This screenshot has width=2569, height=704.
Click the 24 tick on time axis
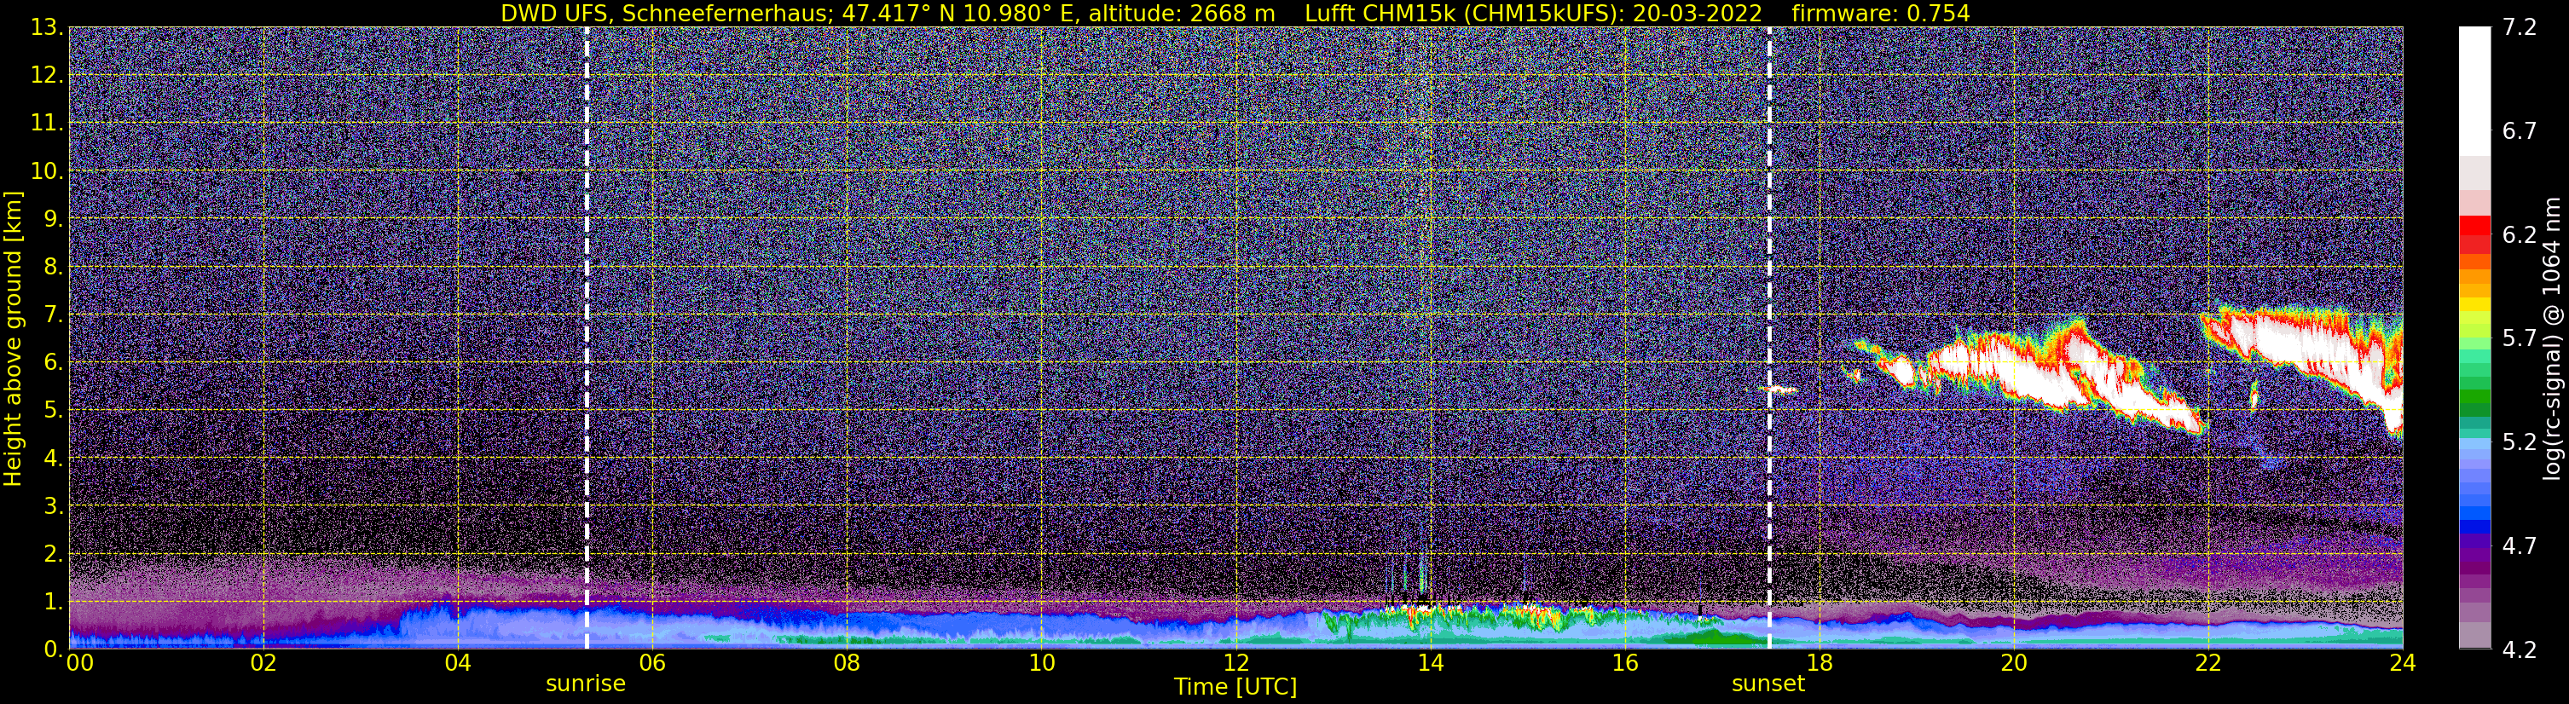(x=2403, y=662)
